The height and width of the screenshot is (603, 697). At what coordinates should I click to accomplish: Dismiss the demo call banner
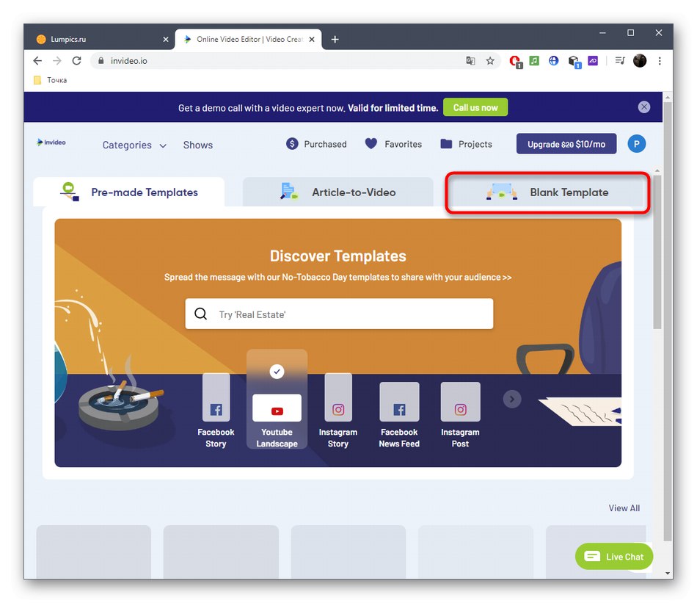pos(643,106)
